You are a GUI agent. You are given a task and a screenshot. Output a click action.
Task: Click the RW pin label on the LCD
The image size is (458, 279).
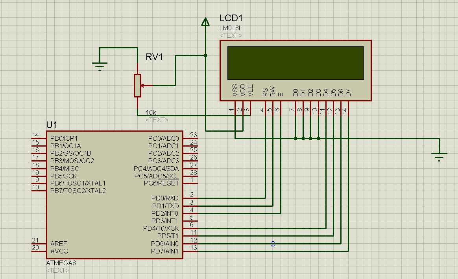(273, 92)
